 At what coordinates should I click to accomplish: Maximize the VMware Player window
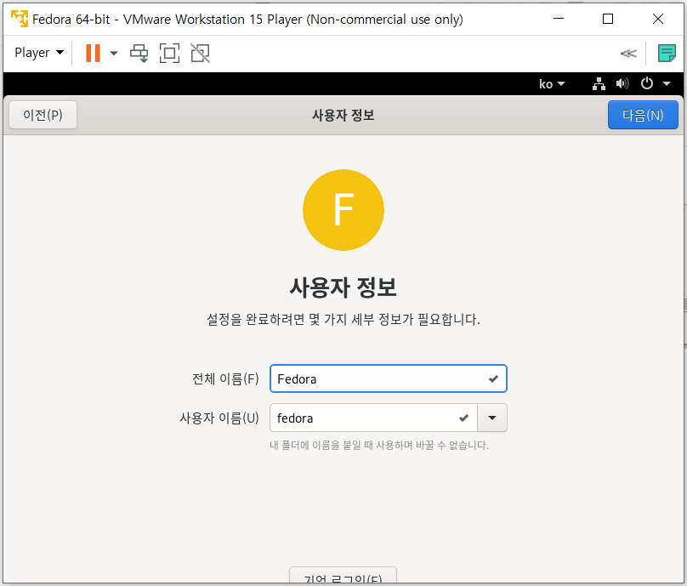pyautogui.click(x=608, y=19)
